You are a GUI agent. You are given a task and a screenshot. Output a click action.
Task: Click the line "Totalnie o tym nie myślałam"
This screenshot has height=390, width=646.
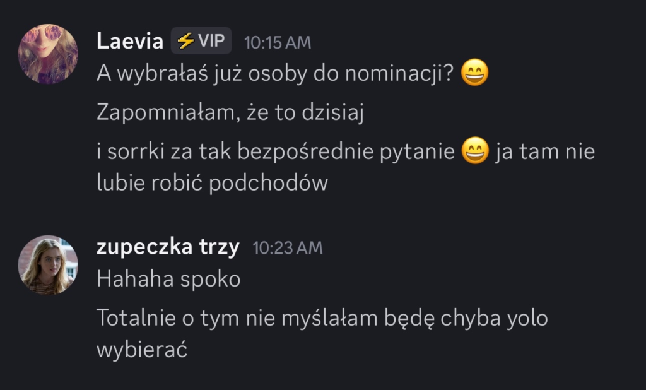237,318
